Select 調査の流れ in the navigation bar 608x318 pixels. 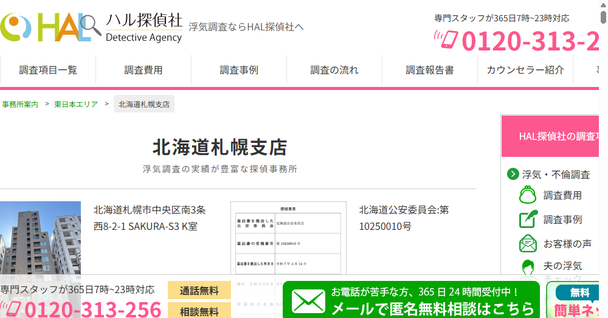(334, 70)
